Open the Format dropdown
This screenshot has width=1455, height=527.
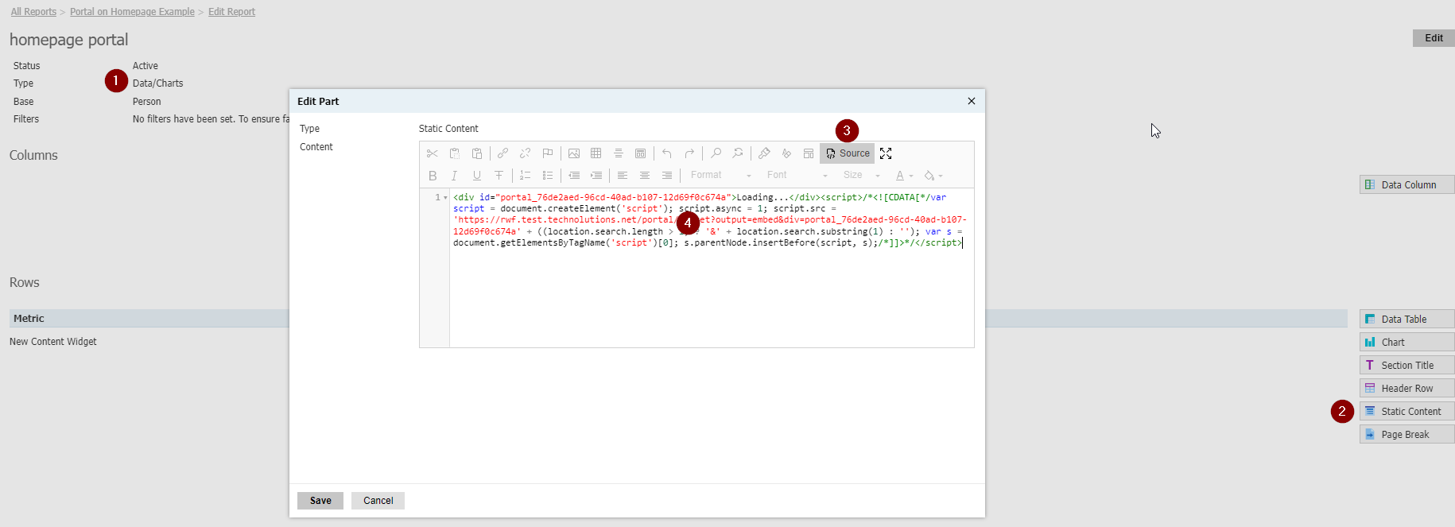tap(720, 176)
